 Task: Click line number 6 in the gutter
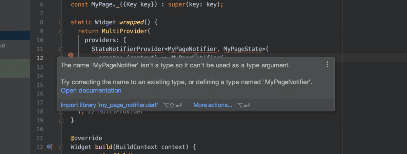[41, 5]
